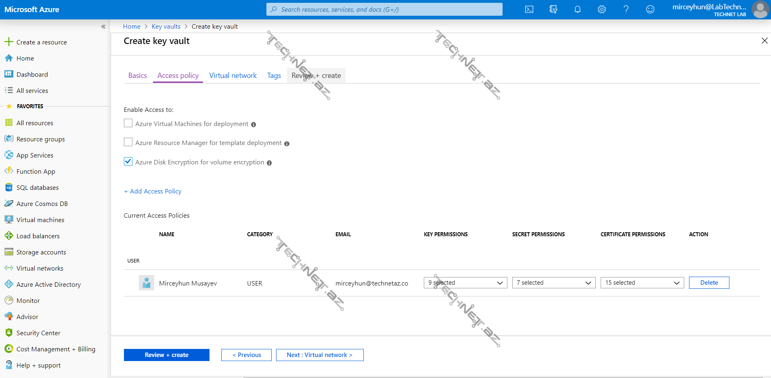Click the Add Access Policy link

pos(153,191)
